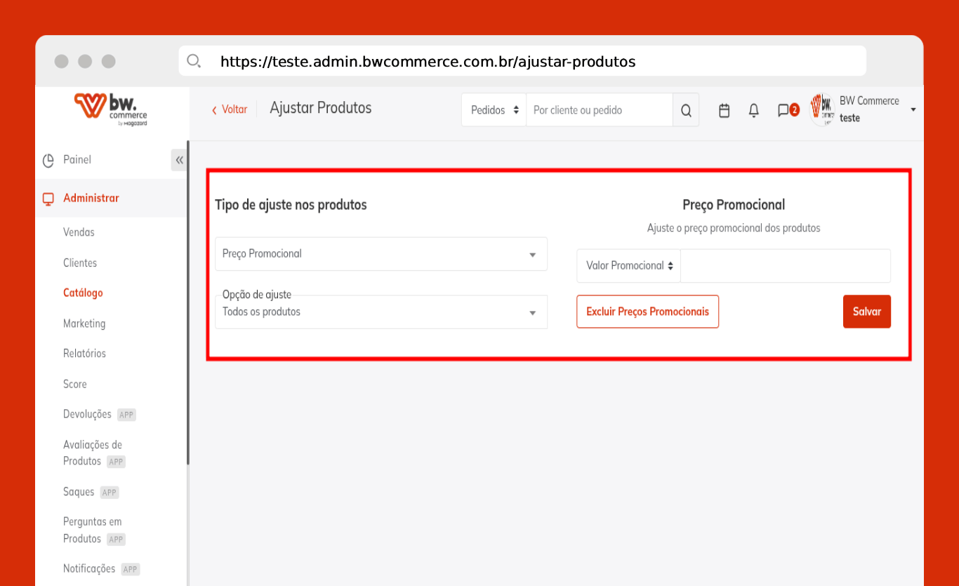Click the Painel pie chart icon
Image resolution: width=959 pixels, height=586 pixels.
coord(48,160)
